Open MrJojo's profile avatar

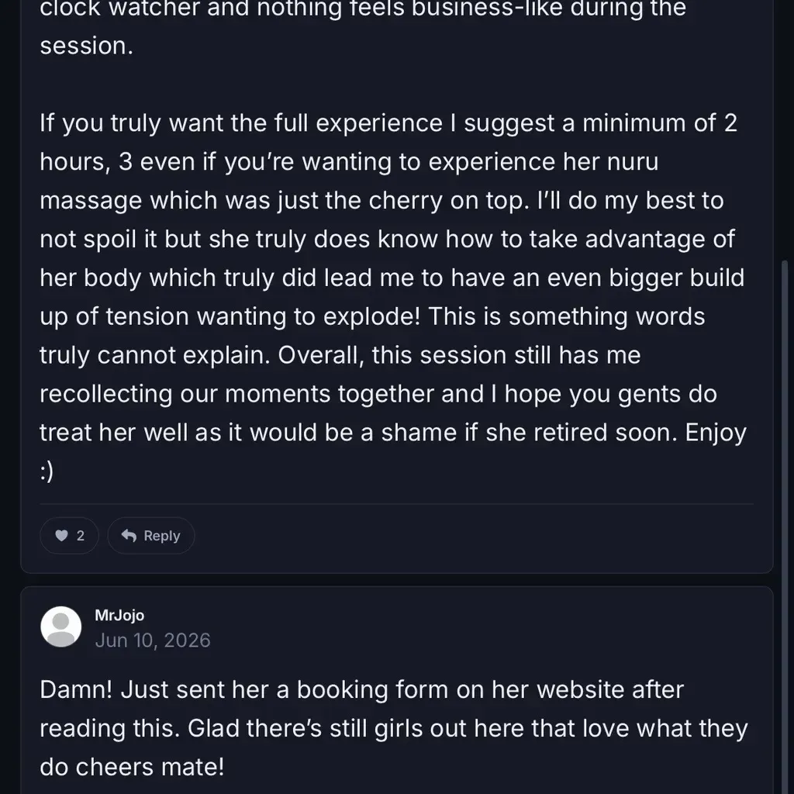[x=60, y=627]
